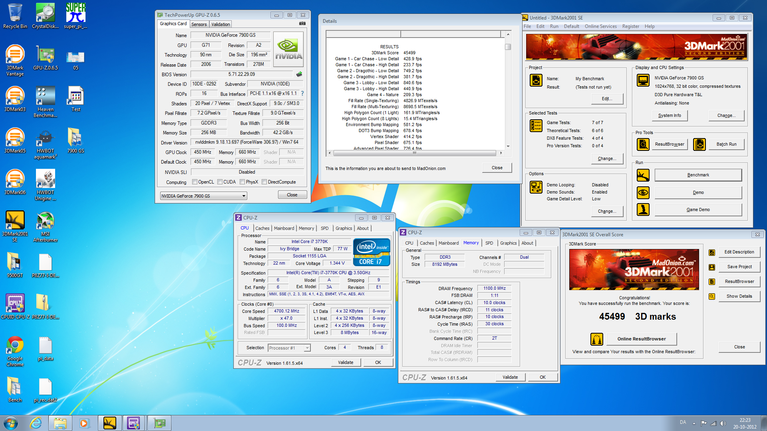Image resolution: width=767 pixels, height=431 pixels.
Task: Click the Show Details magnifier icon
Action: [712, 297]
